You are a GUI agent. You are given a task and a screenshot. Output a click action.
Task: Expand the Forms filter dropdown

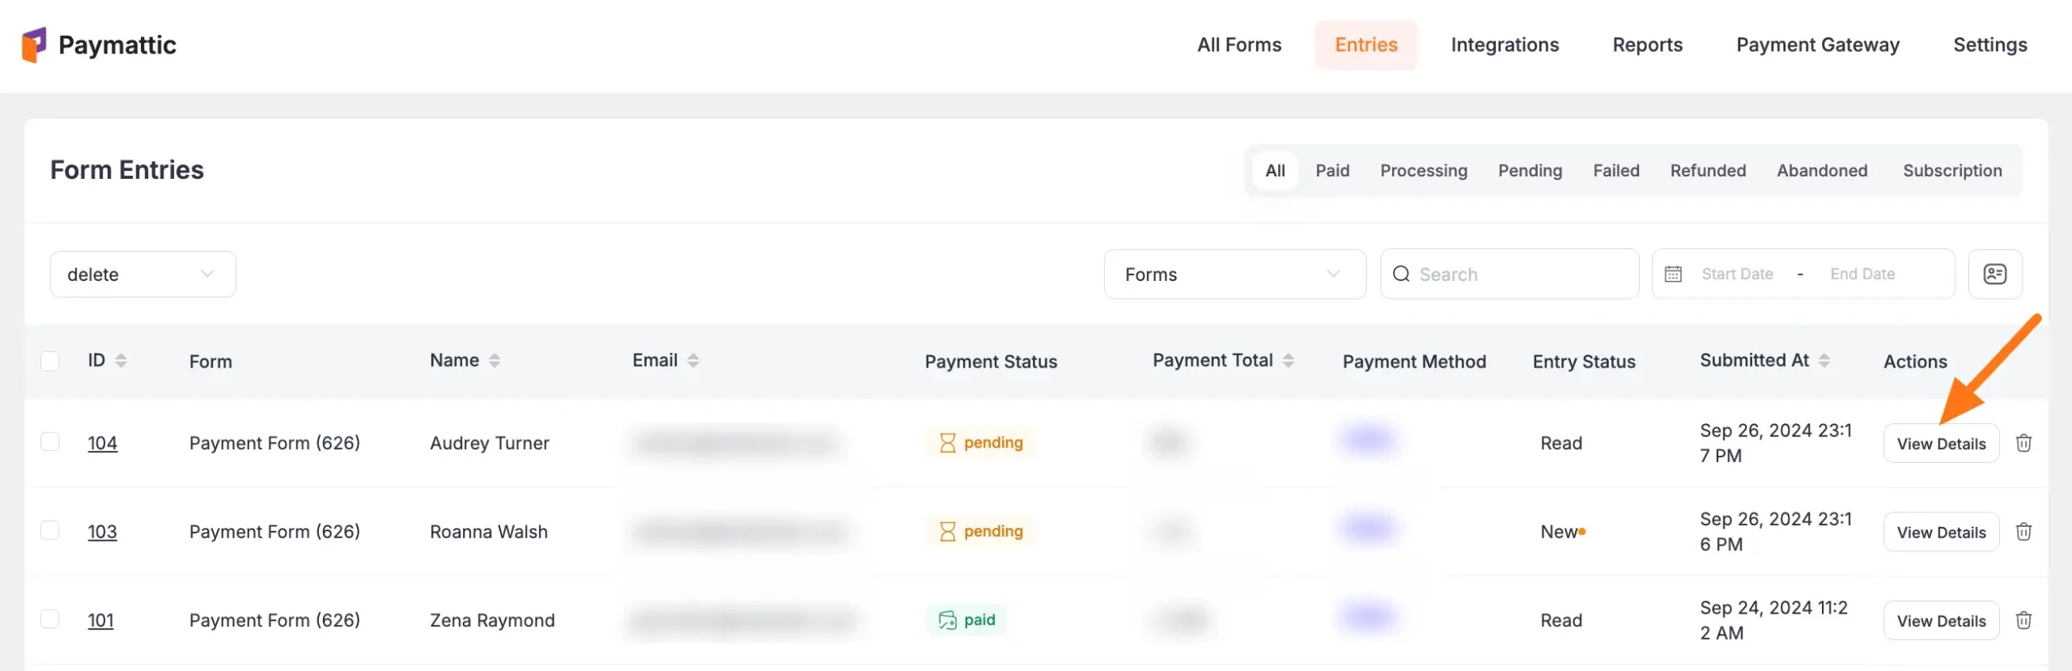pos(1234,274)
